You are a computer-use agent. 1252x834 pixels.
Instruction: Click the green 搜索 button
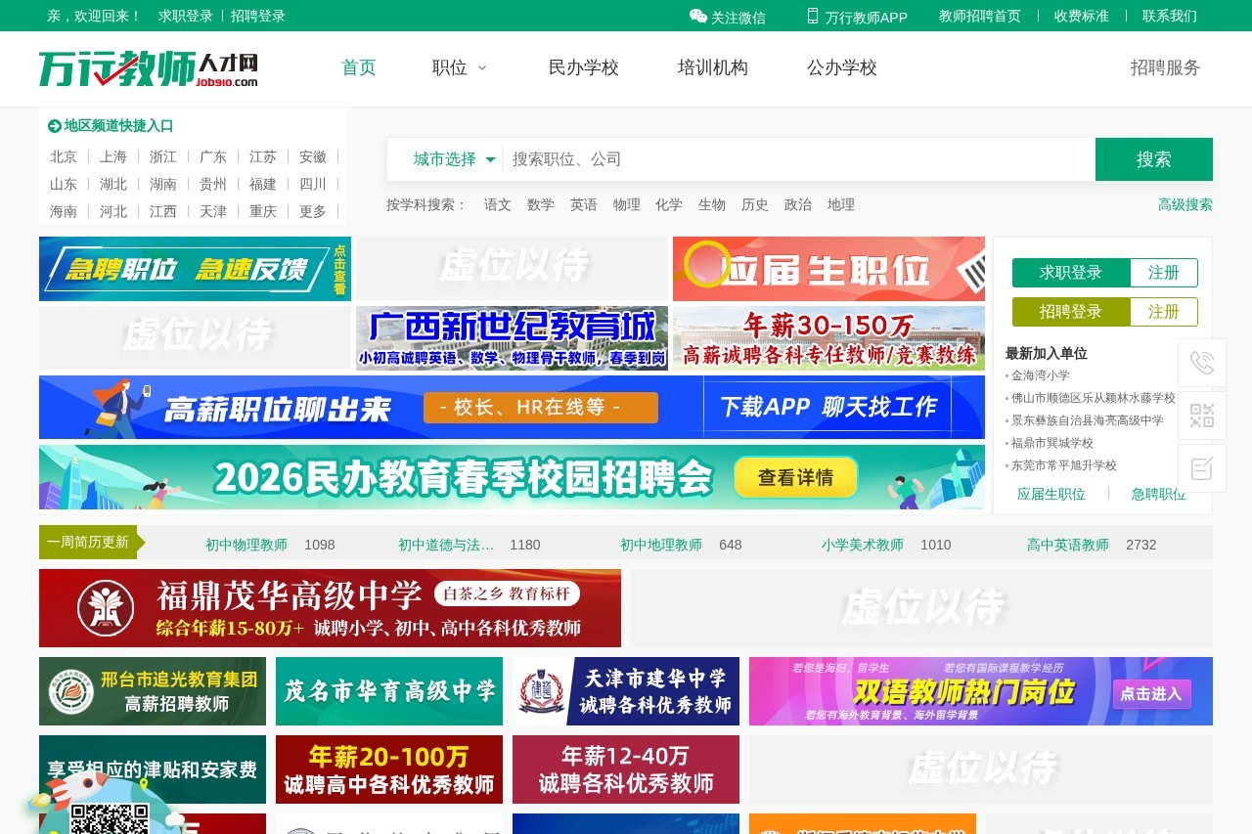pyautogui.click(x=1154, y=159)
